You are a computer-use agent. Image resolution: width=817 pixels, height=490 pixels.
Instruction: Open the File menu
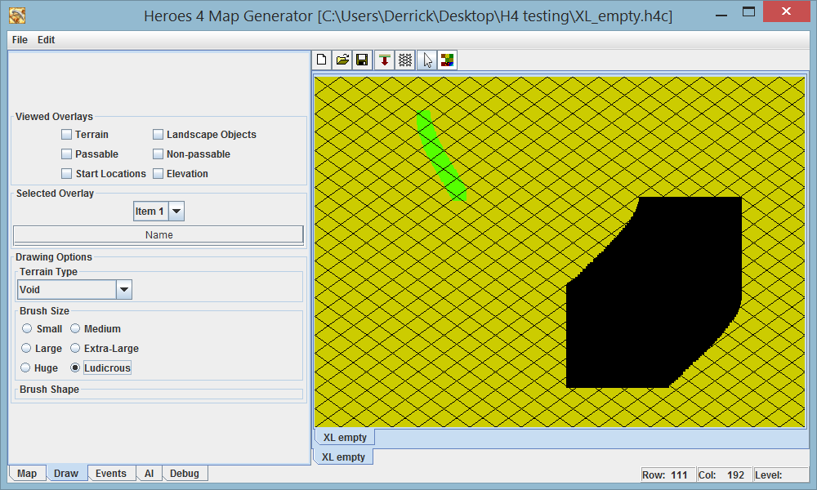tap(20, 39)
